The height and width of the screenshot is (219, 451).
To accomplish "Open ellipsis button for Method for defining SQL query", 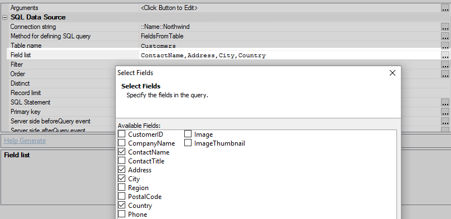I will tap(445, 37).
